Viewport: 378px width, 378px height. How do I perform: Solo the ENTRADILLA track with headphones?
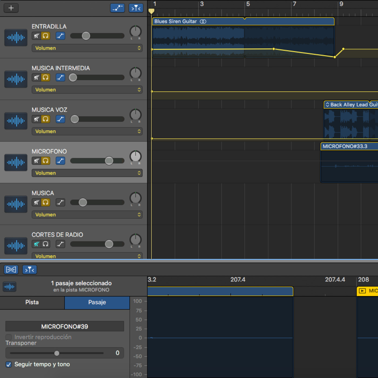point(46,36)
